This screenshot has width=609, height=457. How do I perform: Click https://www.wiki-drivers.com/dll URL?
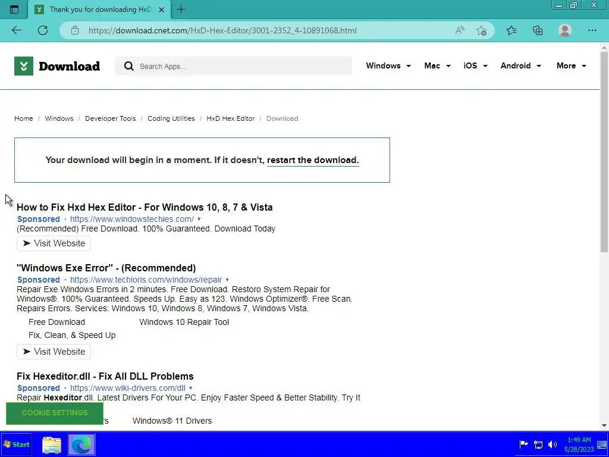[128, 388]
